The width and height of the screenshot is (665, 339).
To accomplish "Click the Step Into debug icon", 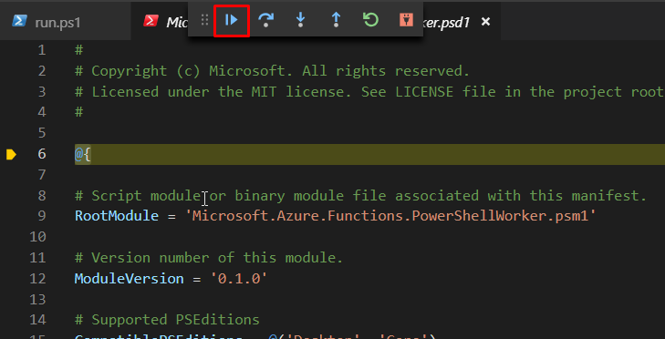I will coord(301,20).
